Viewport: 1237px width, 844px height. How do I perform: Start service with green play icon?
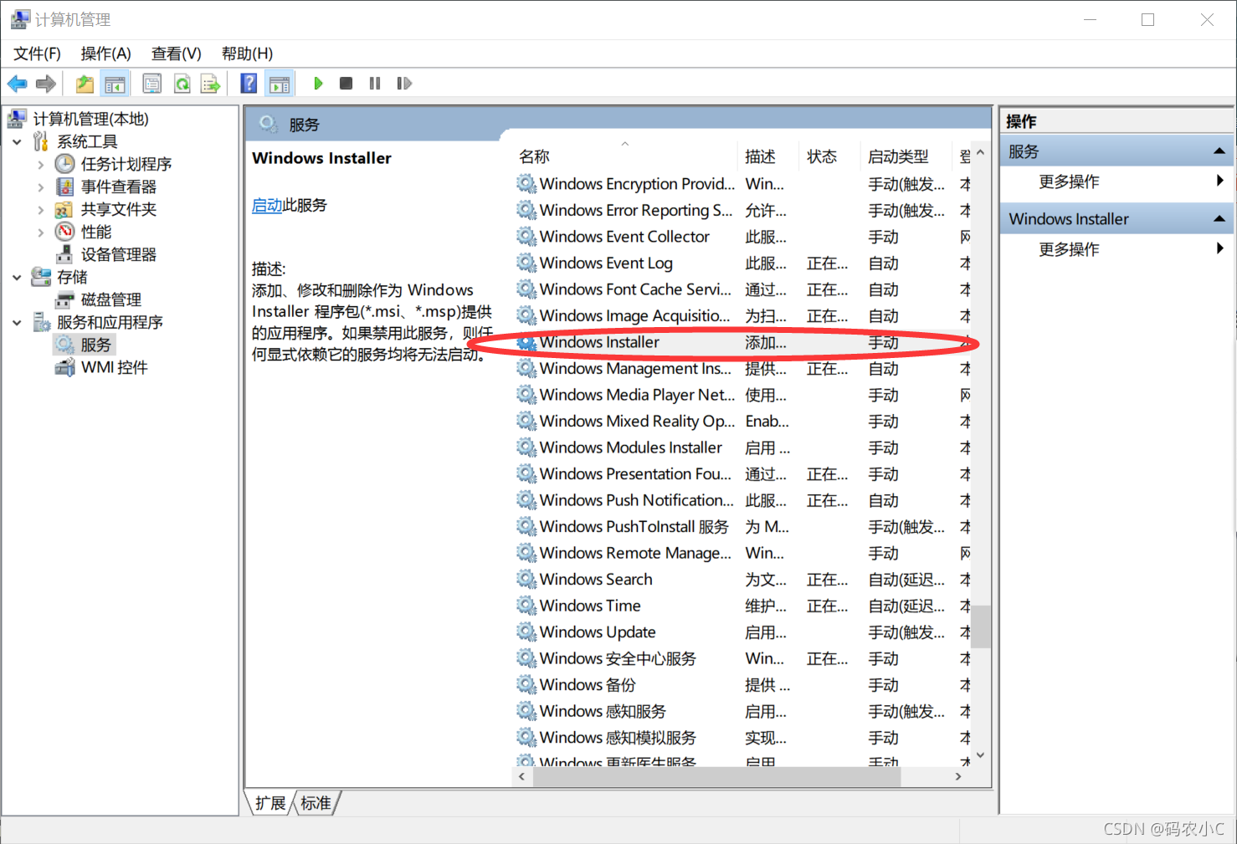tap(318, 84)
